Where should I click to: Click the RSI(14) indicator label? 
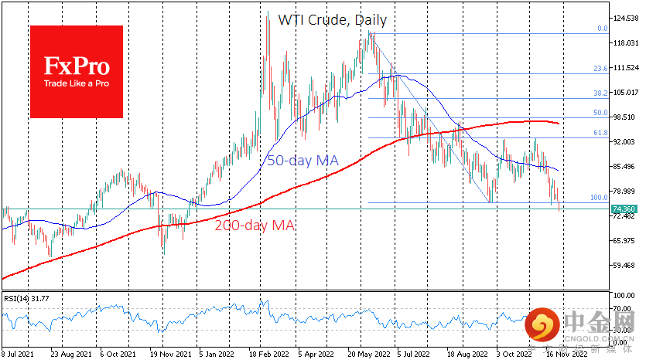(x=27, y=300)
